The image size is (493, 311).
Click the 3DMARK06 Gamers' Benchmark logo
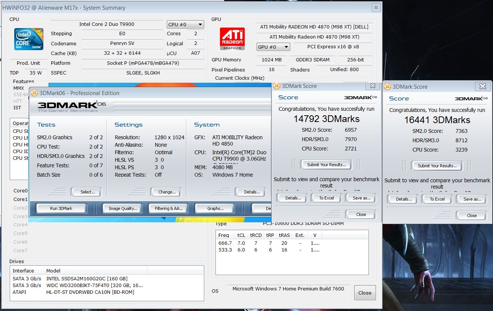coord(72,106)
